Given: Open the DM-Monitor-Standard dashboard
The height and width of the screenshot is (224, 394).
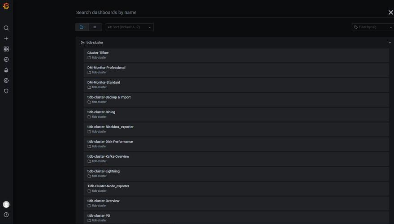Looking at the screenshot, I should click(236, 85).
